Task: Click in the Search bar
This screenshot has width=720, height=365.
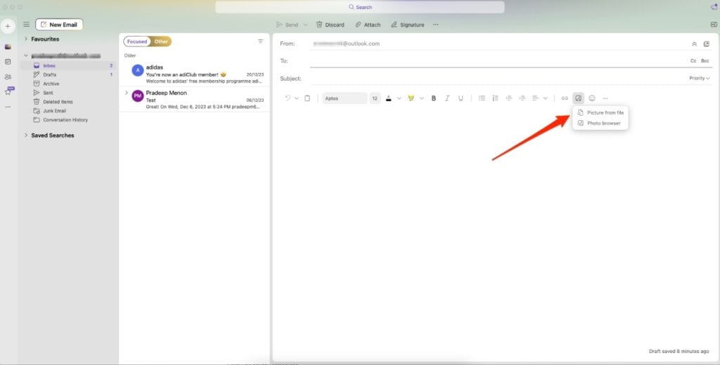Action: (x=360, y=7)
